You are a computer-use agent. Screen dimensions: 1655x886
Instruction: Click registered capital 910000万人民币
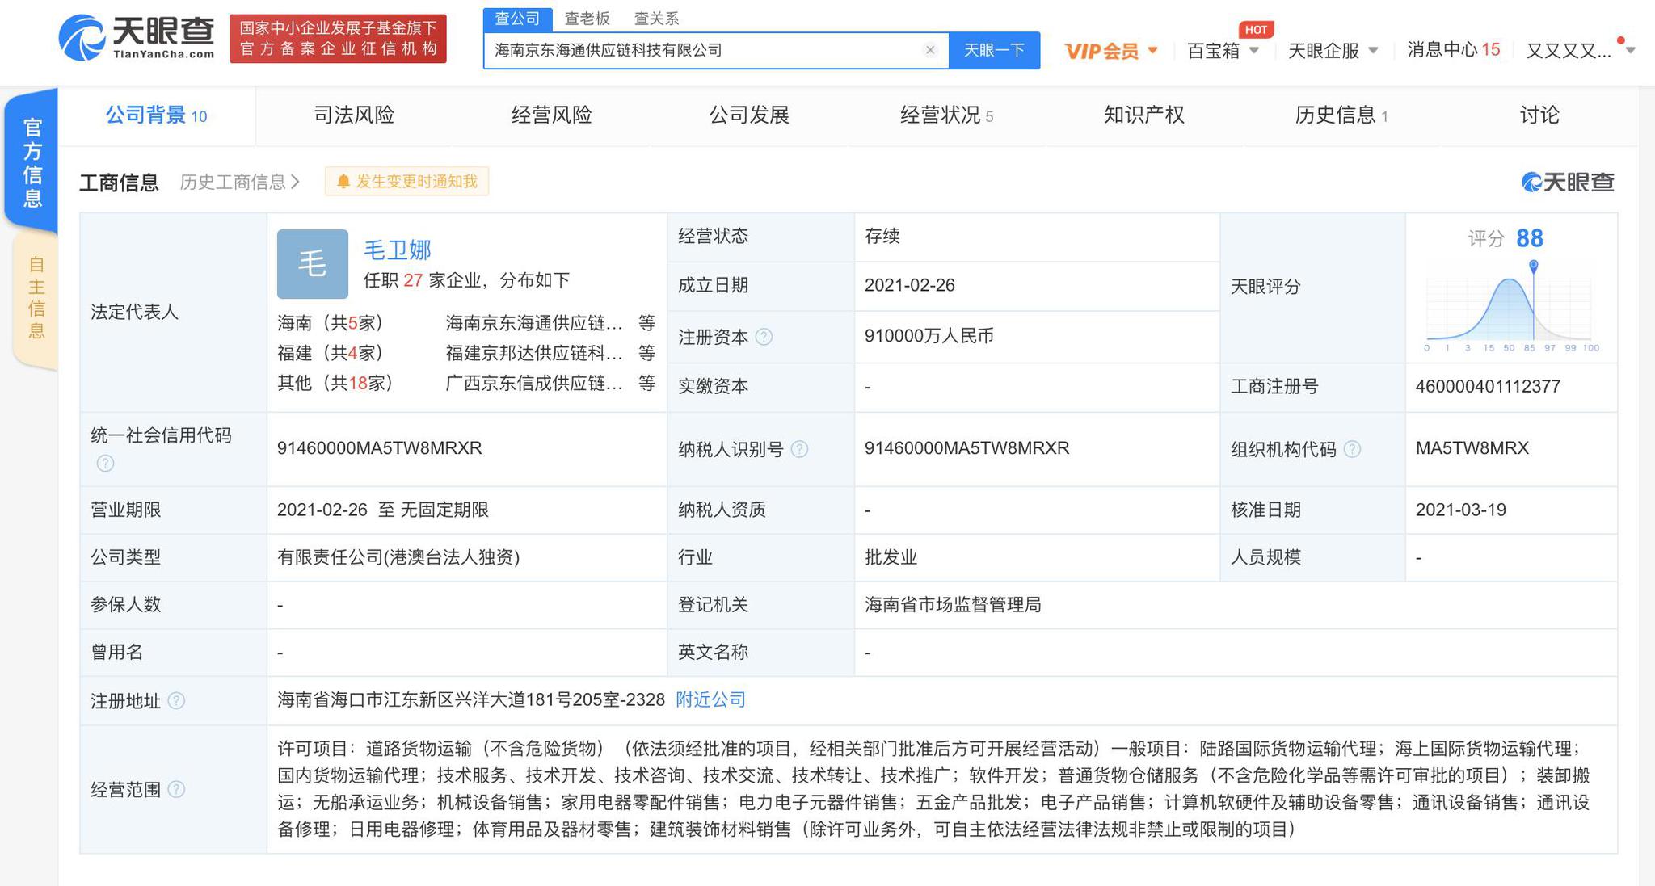(x=929, y=336)
